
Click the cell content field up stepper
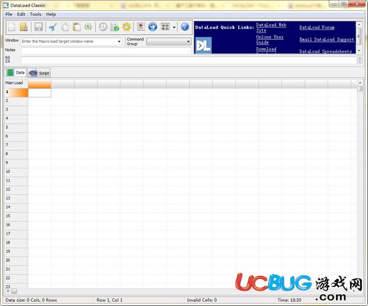coord(359,58)
